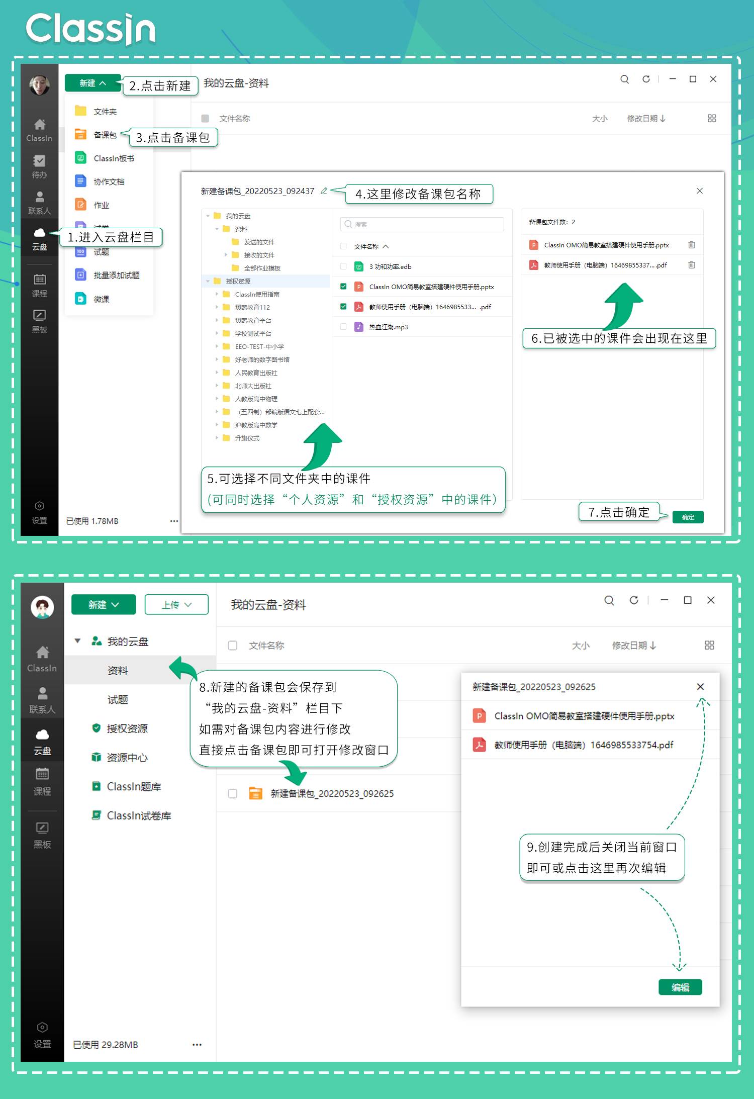Sort by 修改日期 in the lower window
The height and width of the screenshot is (1099, 754).
pyautogui.click(x=634, y=645)
